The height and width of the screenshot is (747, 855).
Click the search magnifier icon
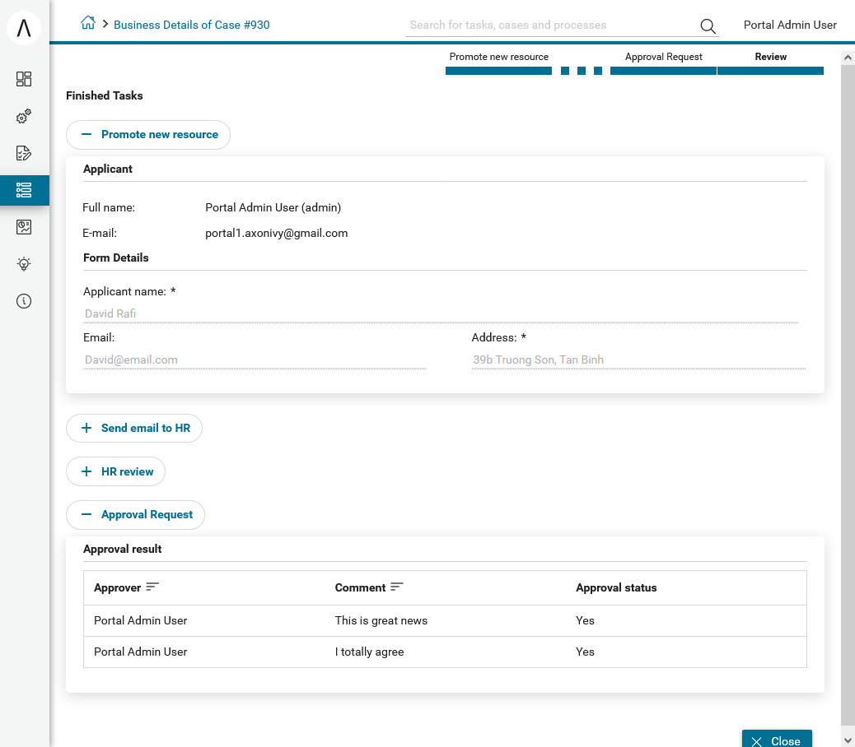coord(708,26)
